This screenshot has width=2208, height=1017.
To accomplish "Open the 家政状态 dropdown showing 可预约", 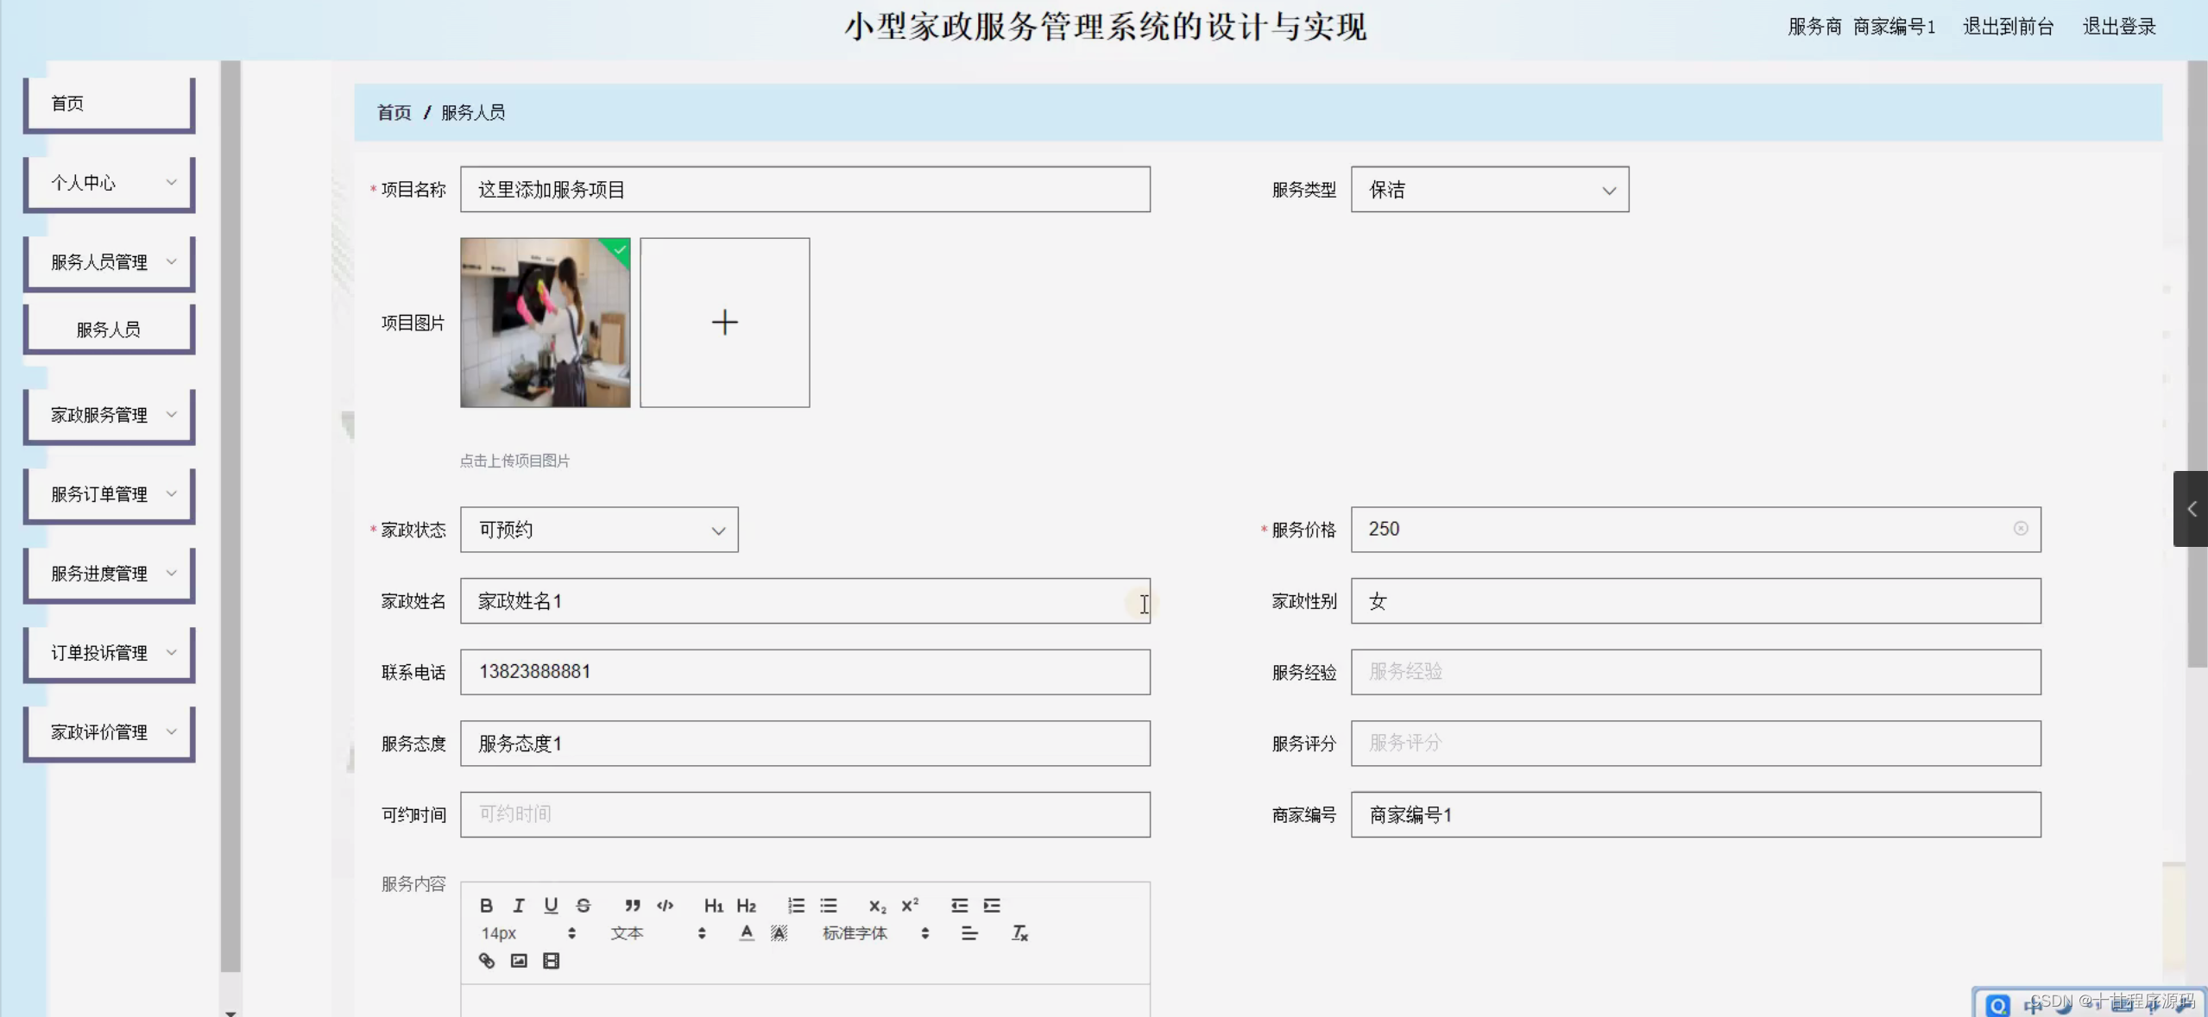I will click(599, 530).
